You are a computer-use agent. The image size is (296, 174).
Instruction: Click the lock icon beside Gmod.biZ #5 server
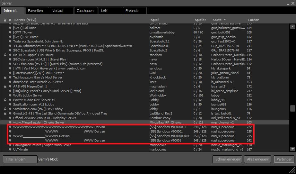[5, 114]
